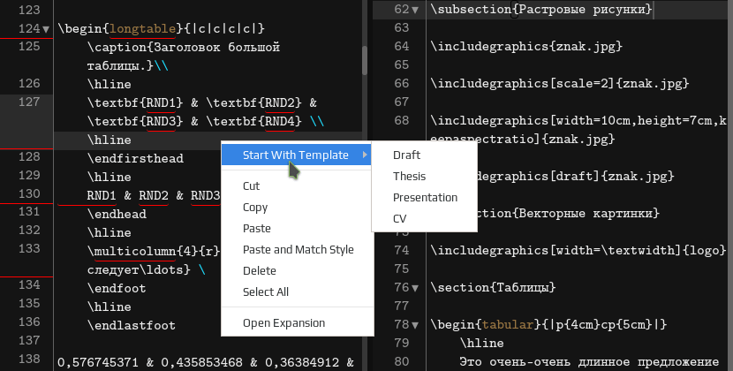Click line number 125 in left gutter

point(29,46)
